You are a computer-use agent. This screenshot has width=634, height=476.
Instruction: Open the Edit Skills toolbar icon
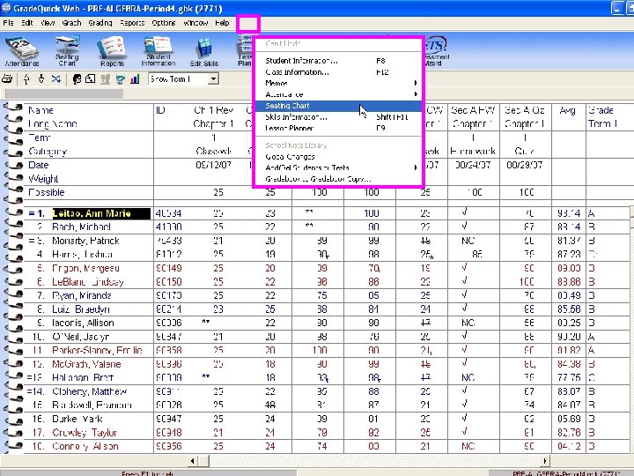(204, 49)
